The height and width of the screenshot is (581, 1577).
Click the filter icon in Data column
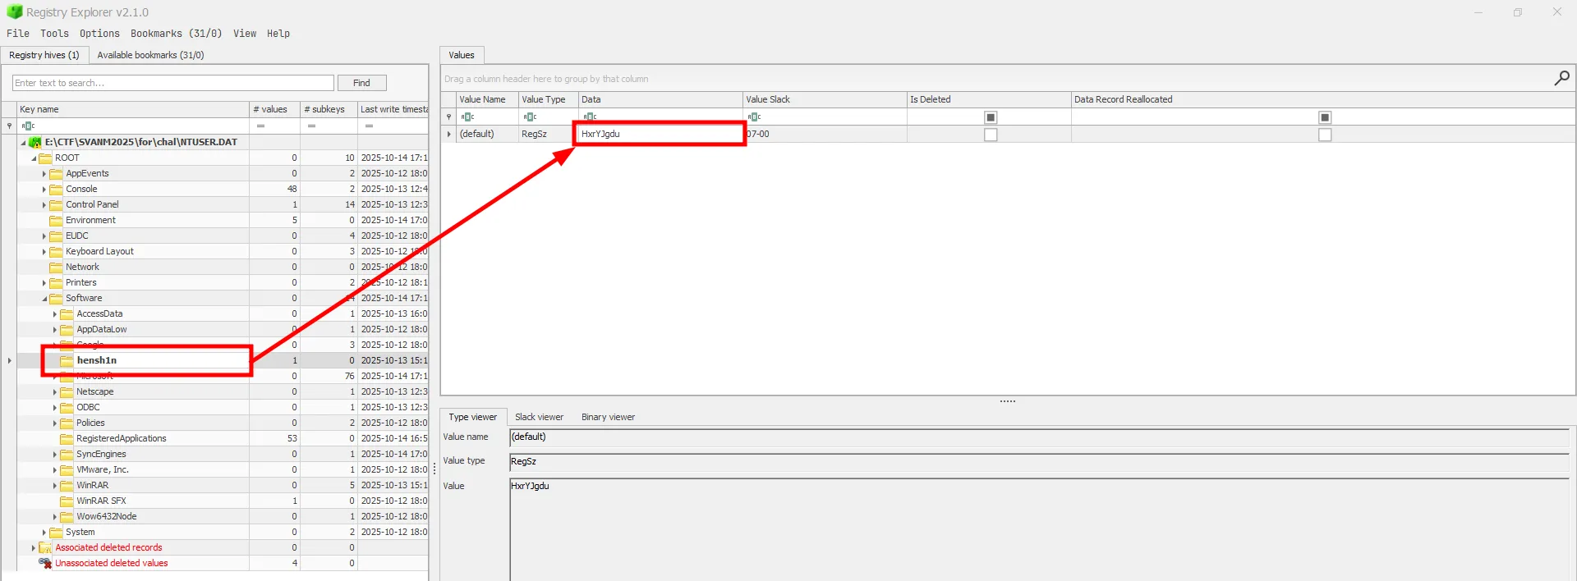[590, 117]
